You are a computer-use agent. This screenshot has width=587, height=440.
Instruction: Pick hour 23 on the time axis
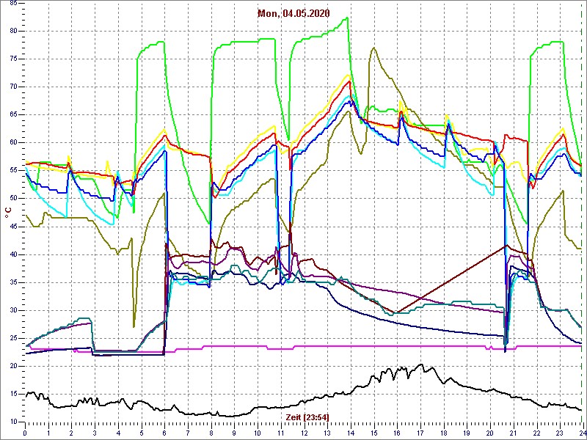pos(559,433)
